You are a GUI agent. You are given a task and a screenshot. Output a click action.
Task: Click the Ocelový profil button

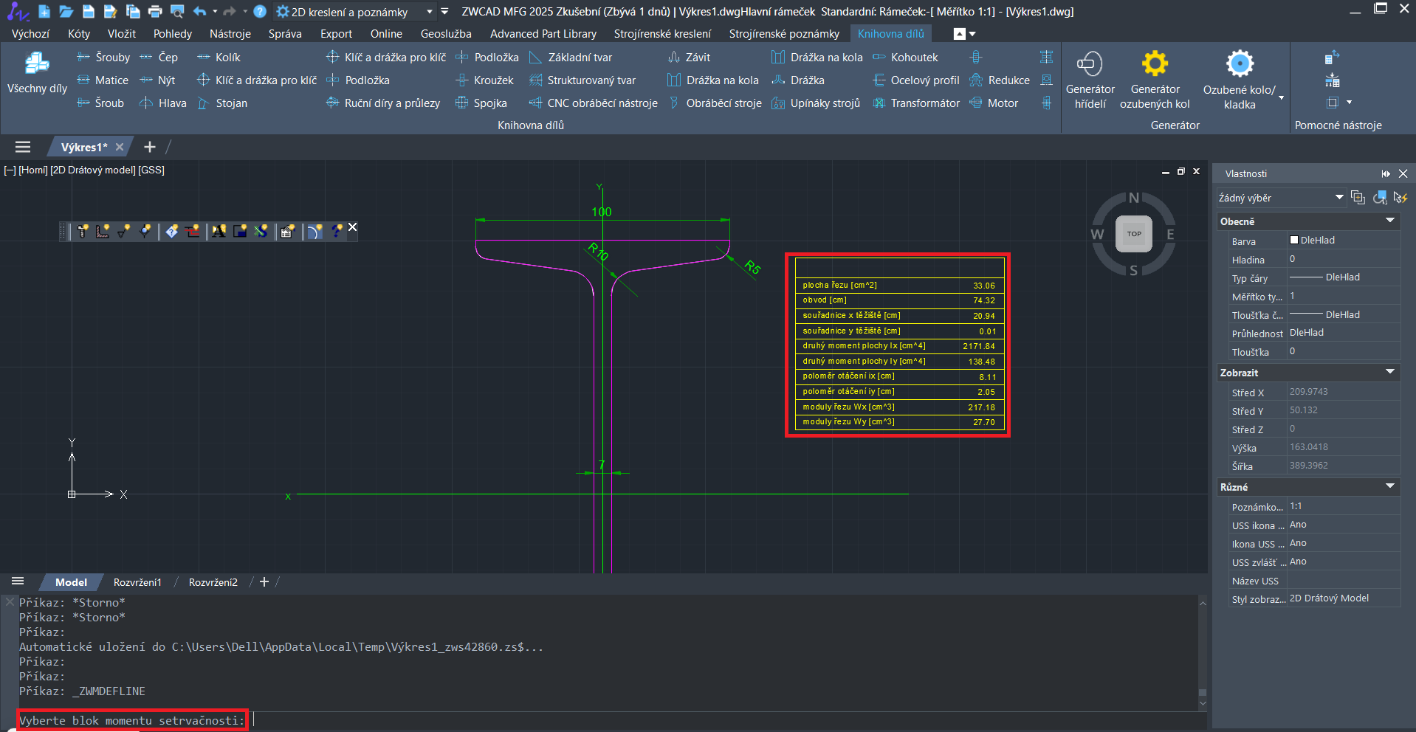pyautogui.click(x=916, y=80)
